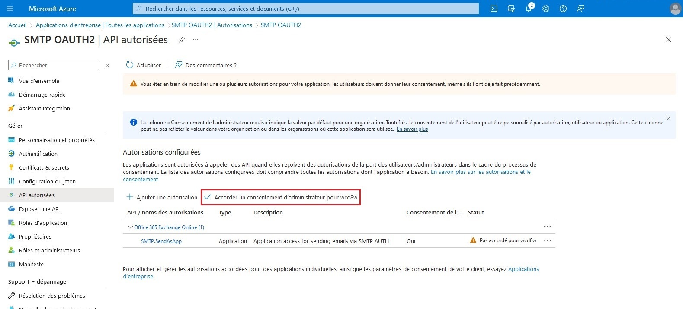Open SMTP OAUTH2 | Autorisations breadcrumb
Image resolution: width=683 pixels, height=309 pixels.
point(212,25)
